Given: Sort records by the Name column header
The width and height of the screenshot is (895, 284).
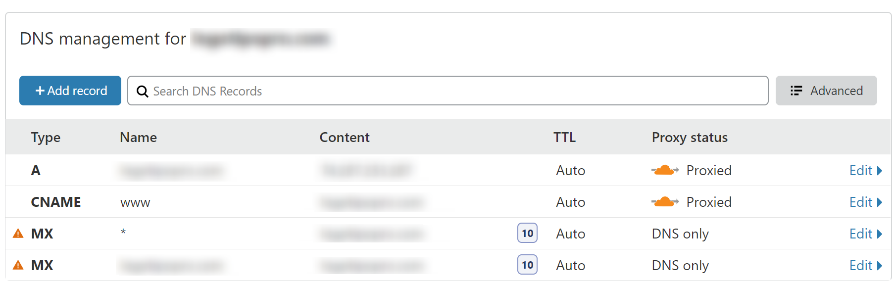Looking at the screenshot, I should point(138,138).
